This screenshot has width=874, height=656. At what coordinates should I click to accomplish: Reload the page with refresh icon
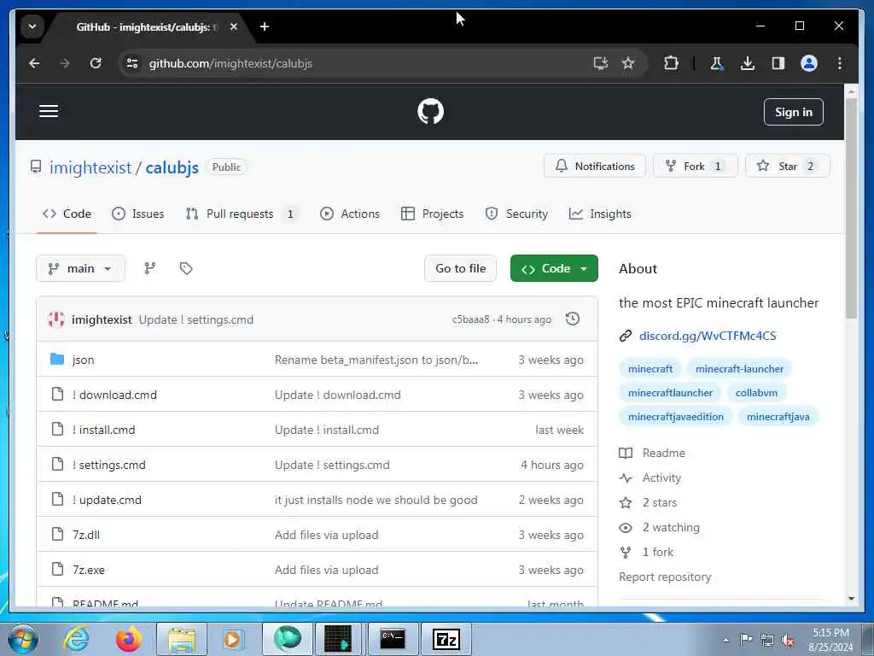[x=96, y=63]
